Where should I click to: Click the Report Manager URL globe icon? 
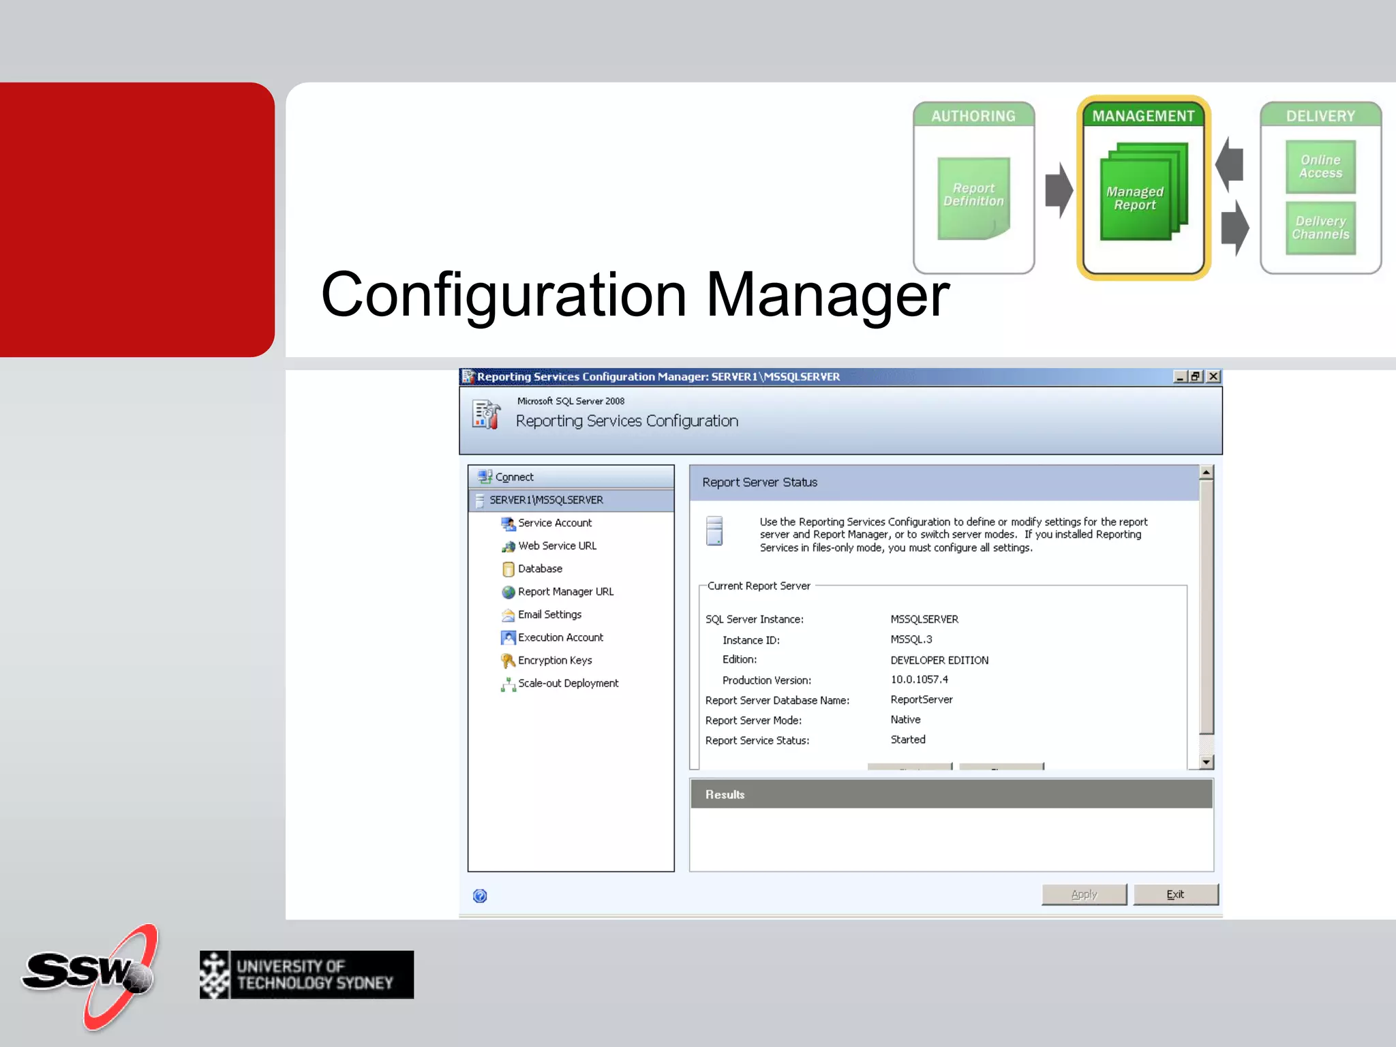coord(509,592)
